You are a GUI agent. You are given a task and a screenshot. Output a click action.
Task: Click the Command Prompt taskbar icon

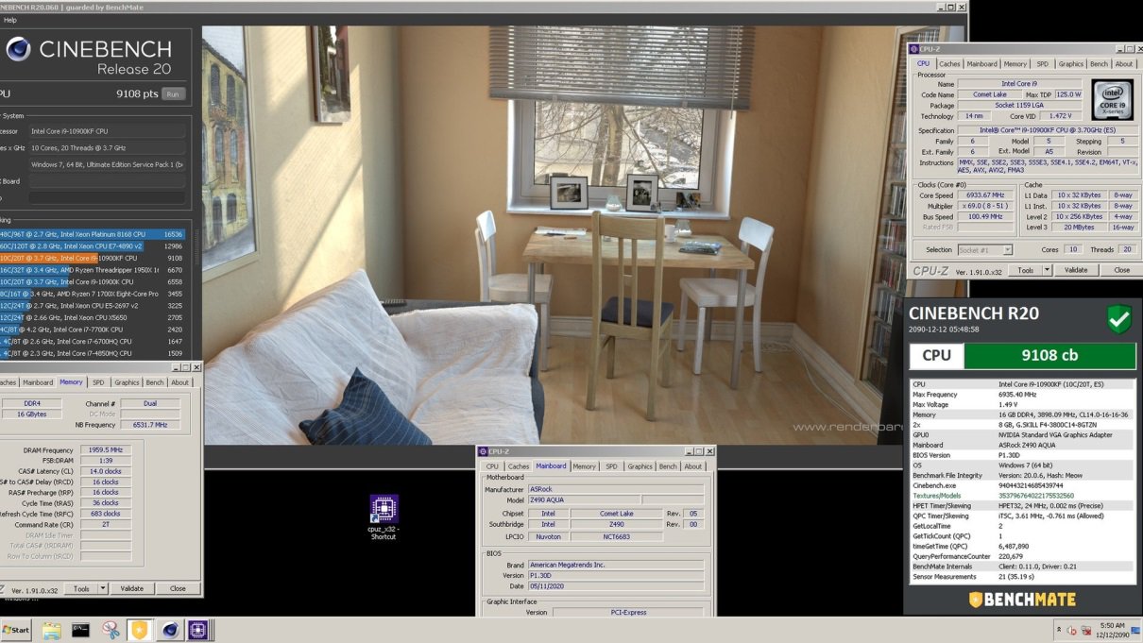[80, 630]
